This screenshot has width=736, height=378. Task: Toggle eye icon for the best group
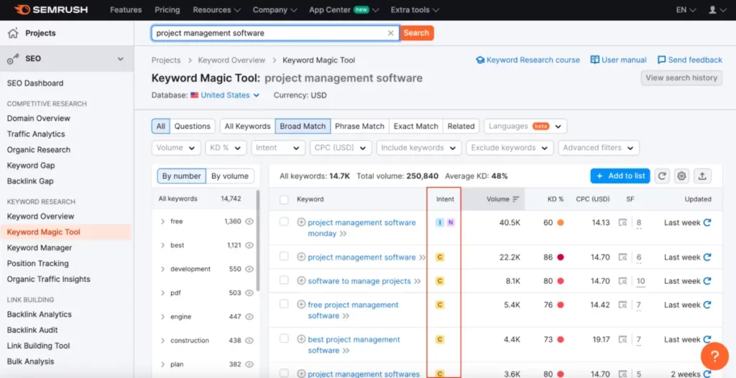pyautogui.click(x=249, y=245)
